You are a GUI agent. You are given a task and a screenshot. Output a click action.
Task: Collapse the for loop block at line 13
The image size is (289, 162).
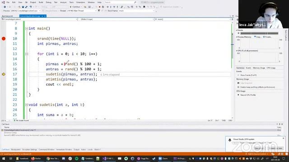click(27, 54)
